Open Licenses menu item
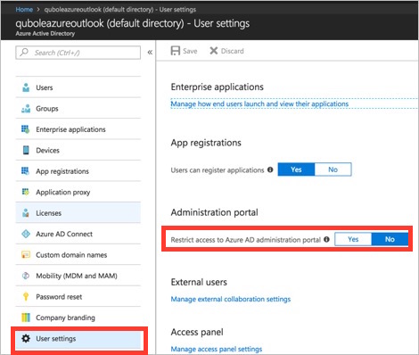 point(78,213)
